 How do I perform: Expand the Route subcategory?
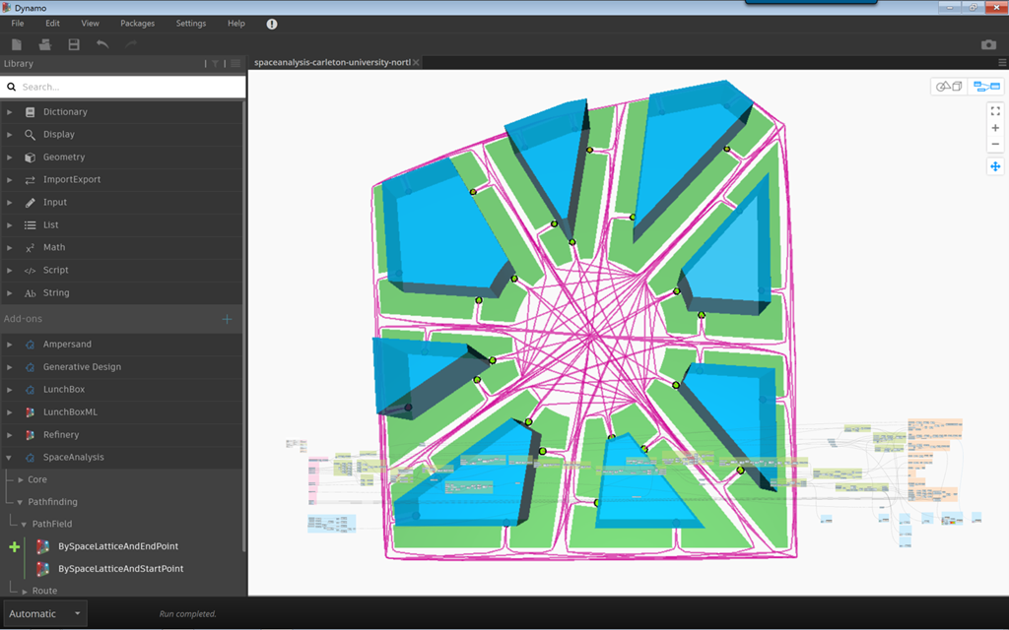click(44, 591)
